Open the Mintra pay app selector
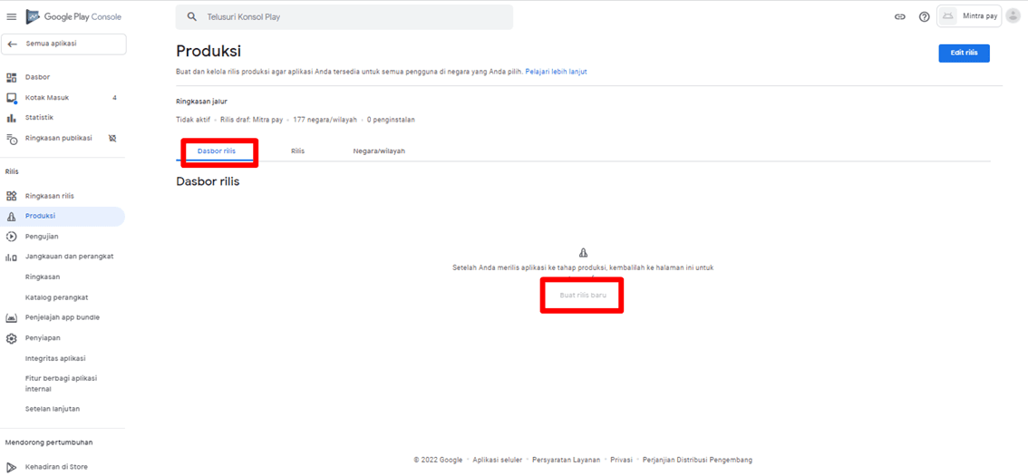This screenshot has width=1028, height=476. tap(968, 16)
